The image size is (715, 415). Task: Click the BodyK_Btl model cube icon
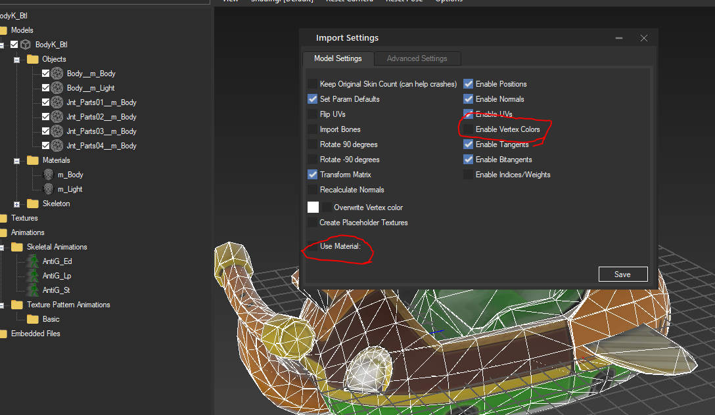click(26, 44)
